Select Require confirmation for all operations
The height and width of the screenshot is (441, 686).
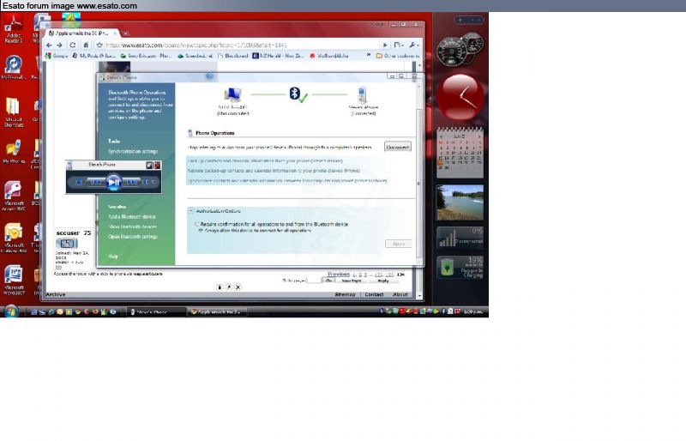pos(197,224)
